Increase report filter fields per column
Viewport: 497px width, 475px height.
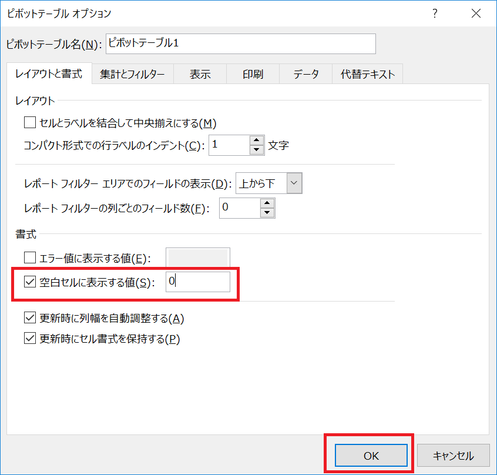(267, 203)
